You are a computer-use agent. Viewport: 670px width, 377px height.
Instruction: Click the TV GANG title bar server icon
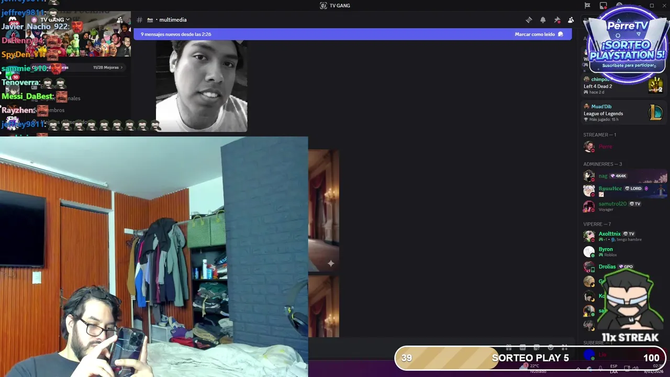tap(323, 6)
